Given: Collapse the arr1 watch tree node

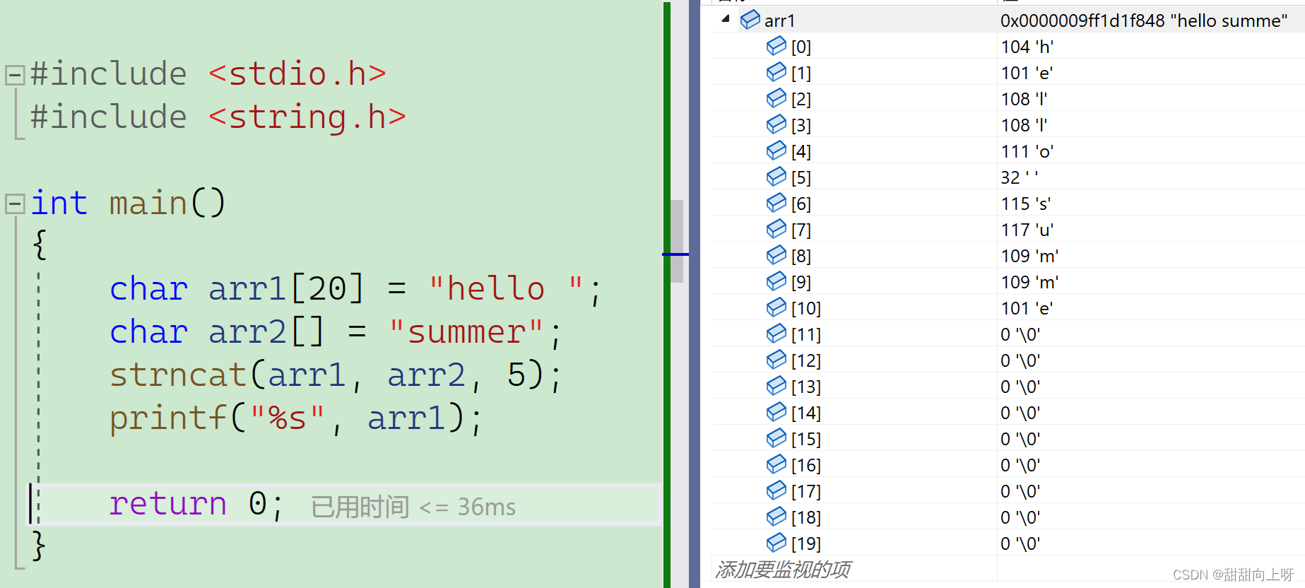Looking at the screenshot, I should (x=725, y=19).
